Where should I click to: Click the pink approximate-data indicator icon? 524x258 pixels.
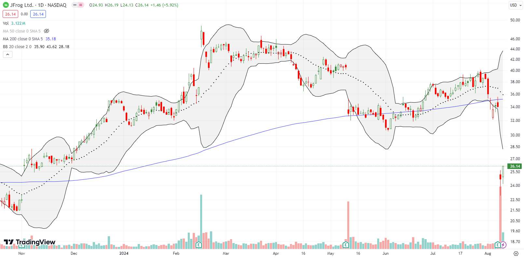pyautogui.click(x=81, y=5)
